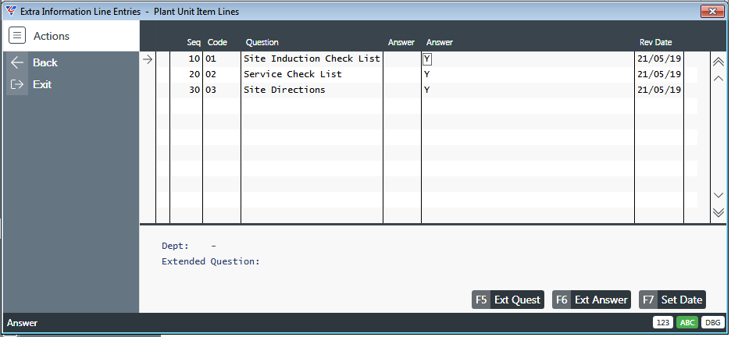731x337 pixels.
Task: Select the Service Check List row
Action: point(426,74)
